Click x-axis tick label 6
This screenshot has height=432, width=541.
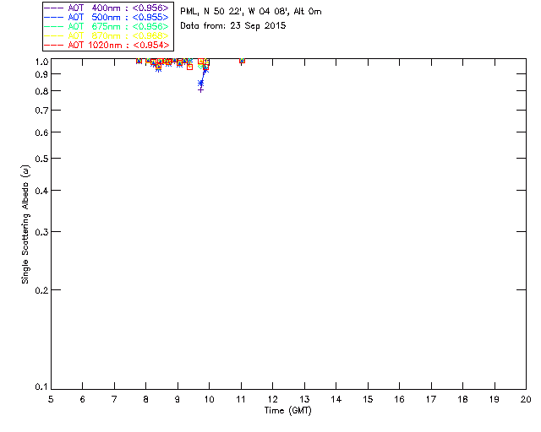(x=83, y=399)
